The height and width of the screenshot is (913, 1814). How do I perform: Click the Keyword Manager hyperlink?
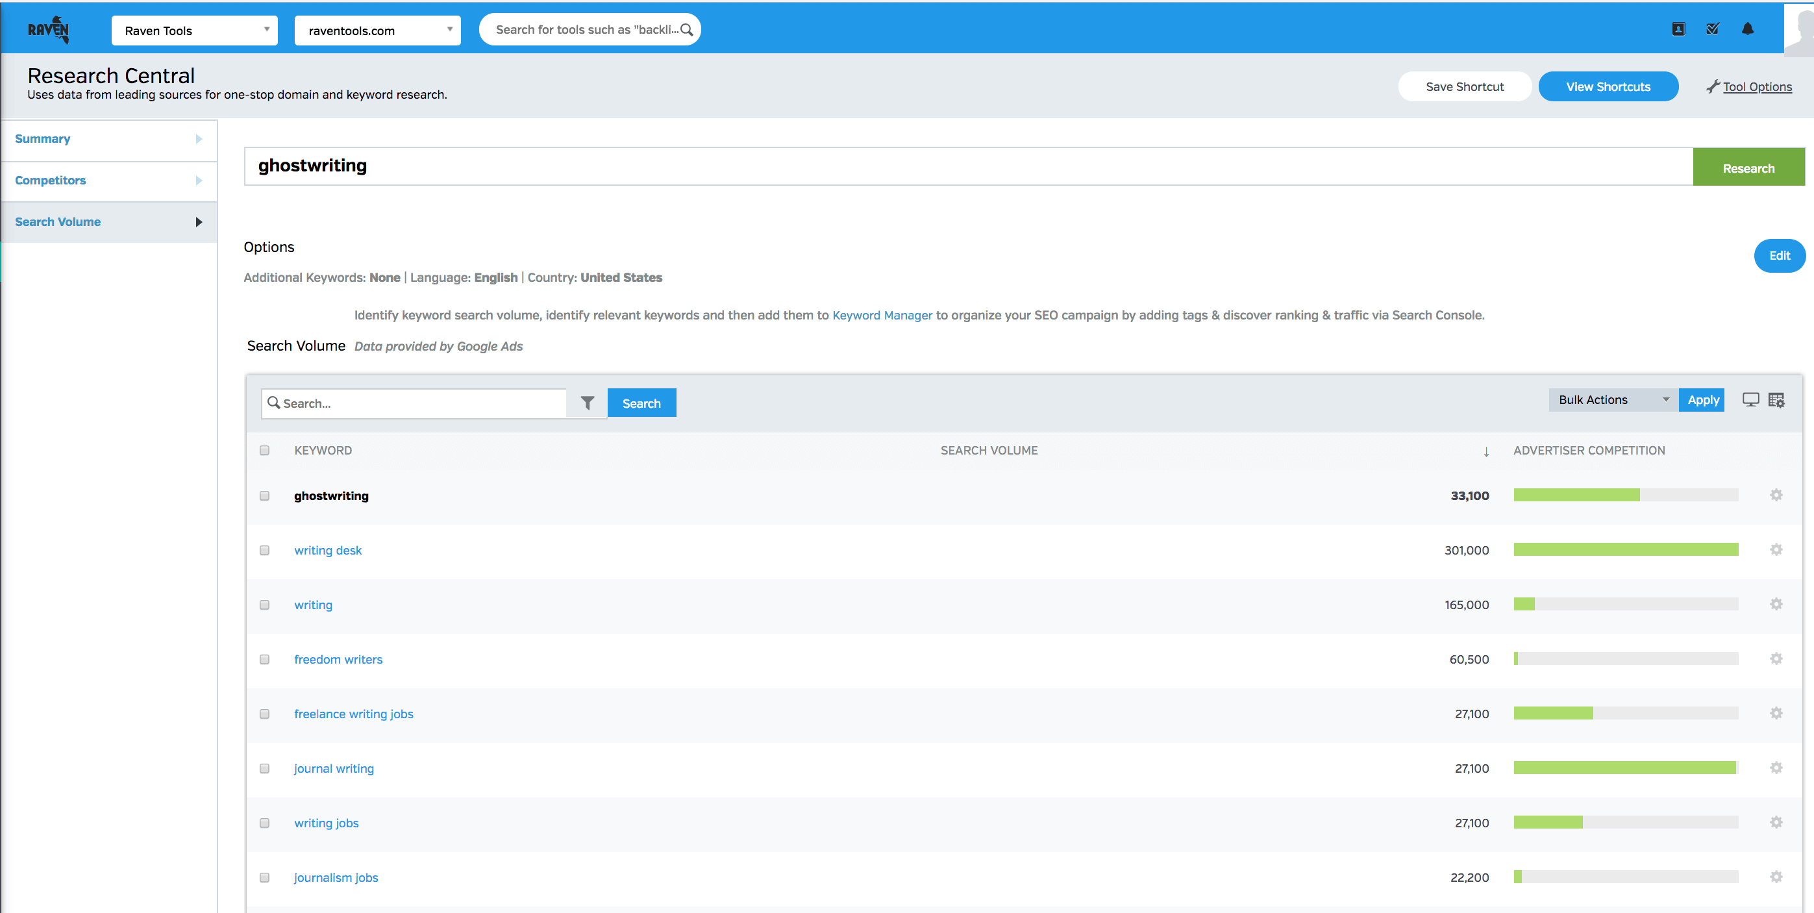point(882,316)
